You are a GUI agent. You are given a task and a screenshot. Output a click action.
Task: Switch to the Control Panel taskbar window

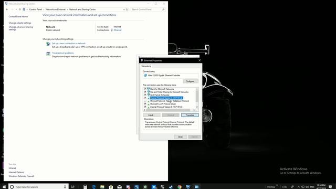pyautogui.click(x=196, y=187)
